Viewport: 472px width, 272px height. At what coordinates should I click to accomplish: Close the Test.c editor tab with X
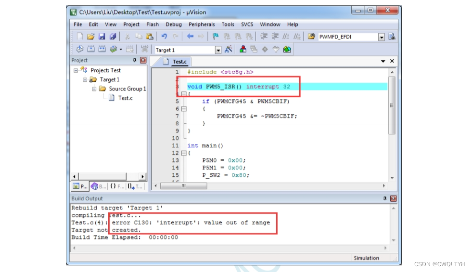click(x=392, y=61)
